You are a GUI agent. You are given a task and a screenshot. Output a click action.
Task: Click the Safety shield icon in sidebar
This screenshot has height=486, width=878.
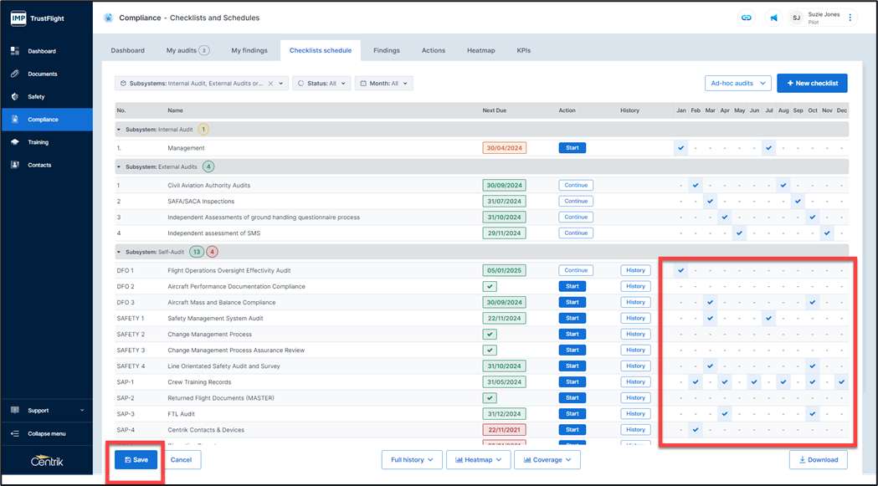coord(15,96)
